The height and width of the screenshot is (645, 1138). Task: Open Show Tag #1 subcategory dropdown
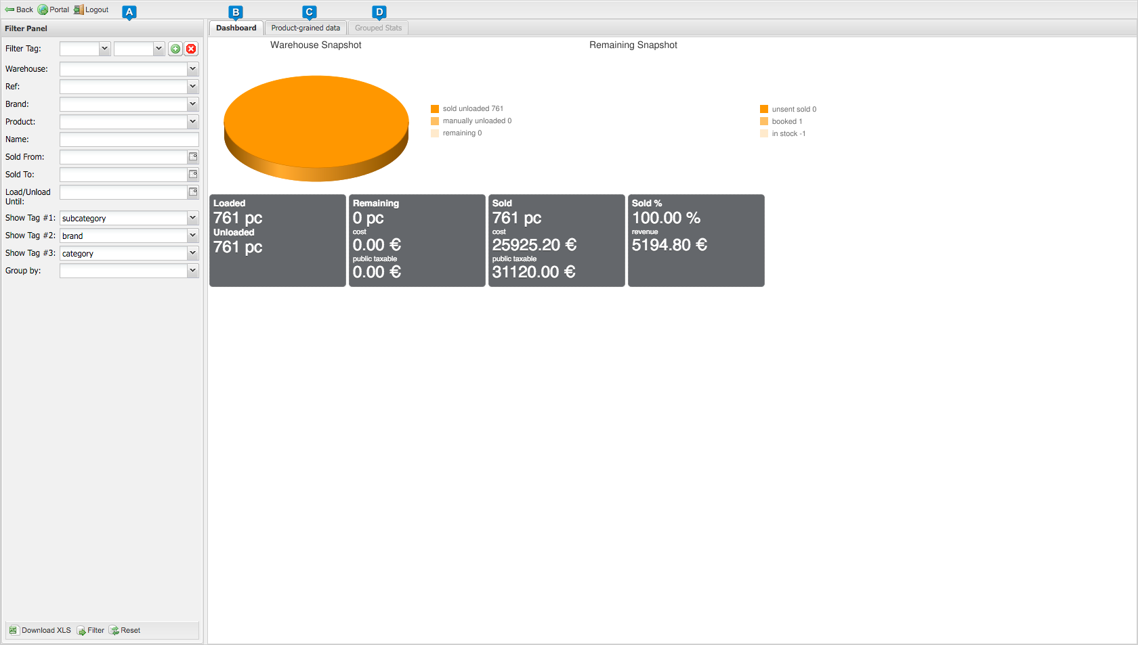[x=193, y=218]
